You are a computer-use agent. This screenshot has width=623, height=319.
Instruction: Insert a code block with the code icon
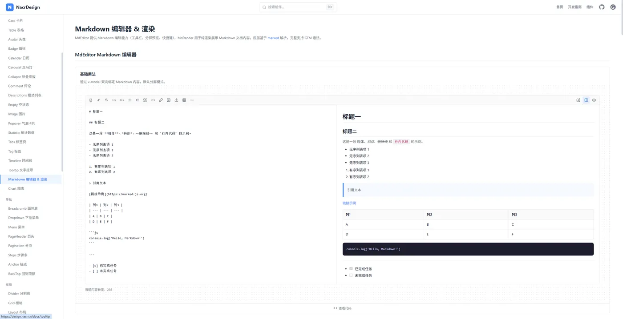153,100
